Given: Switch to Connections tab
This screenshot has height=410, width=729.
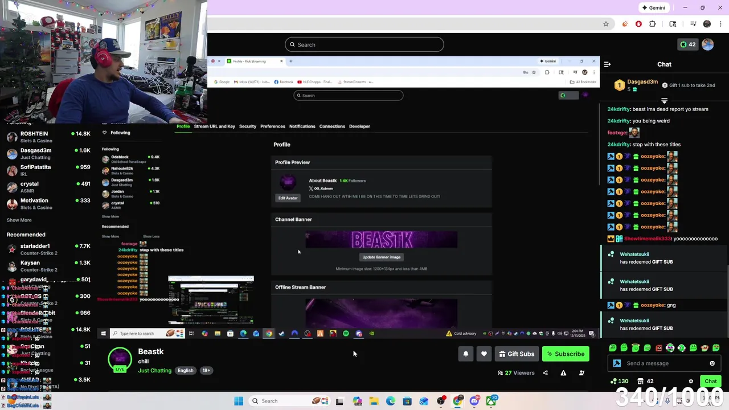Looking at the screenshot, I should click(x=332, y=126).
